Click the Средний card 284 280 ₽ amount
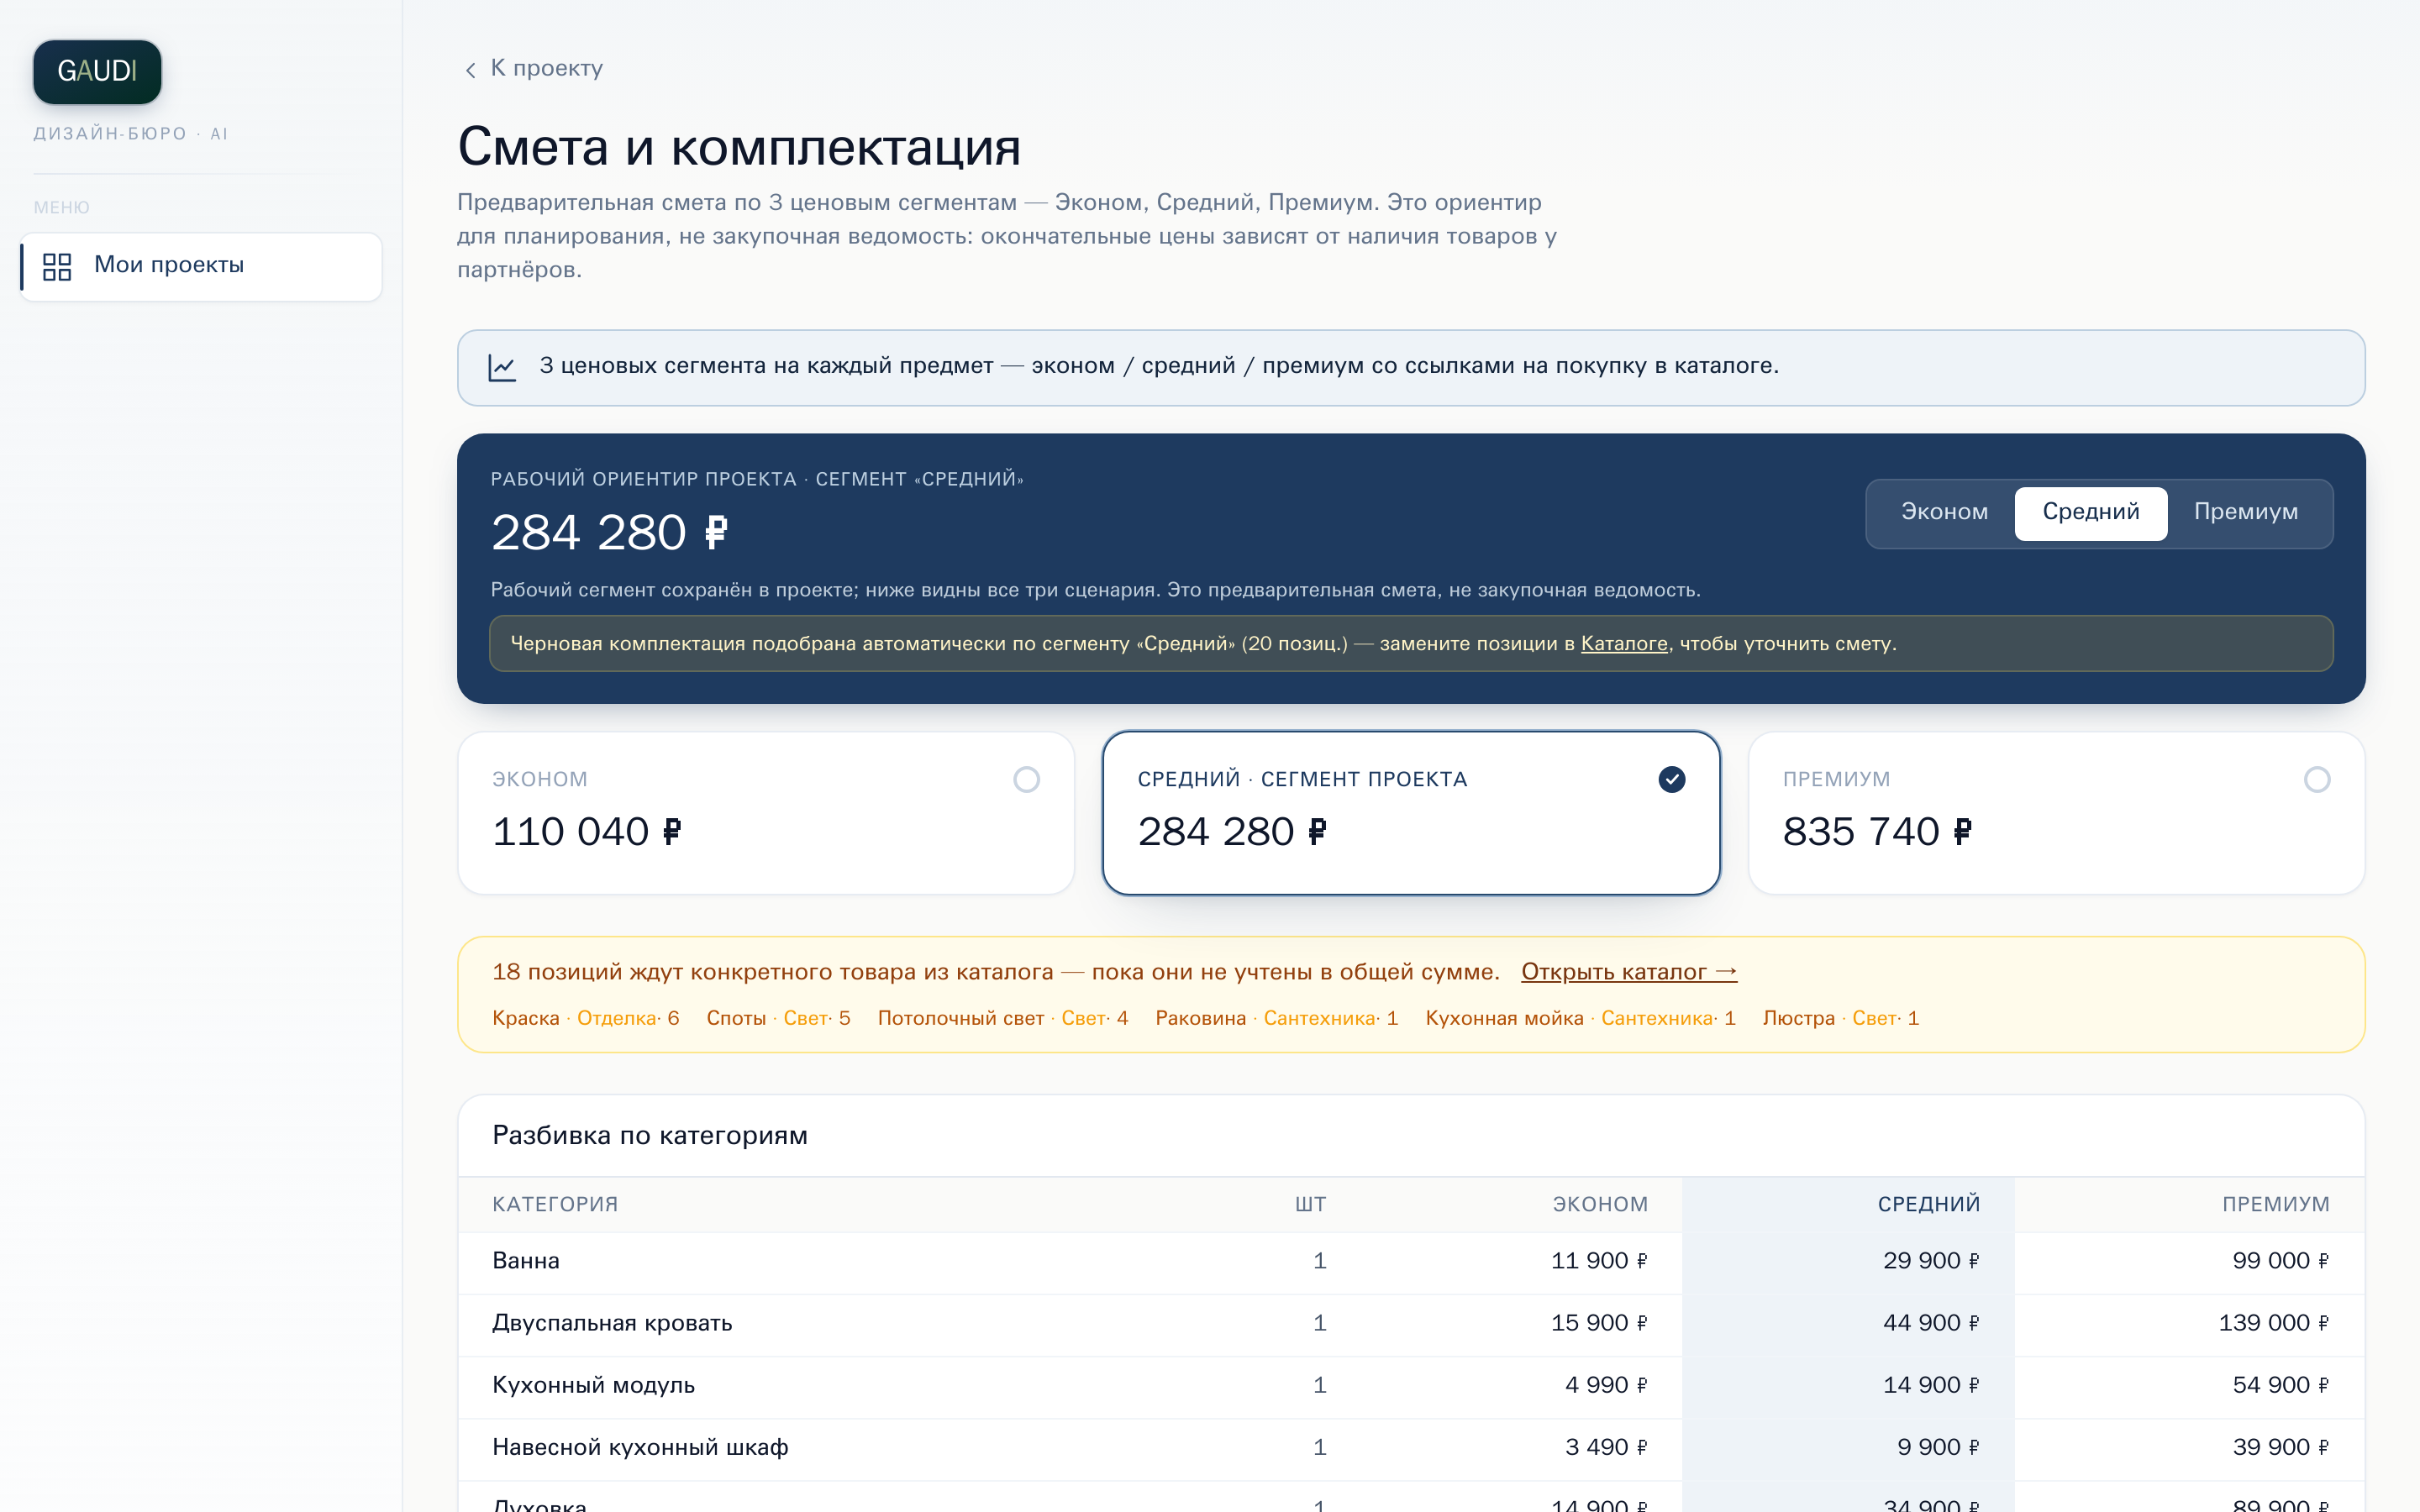Viewport: 2420px width, 1512px height. pyautogui.click(x=1232, y=832)
